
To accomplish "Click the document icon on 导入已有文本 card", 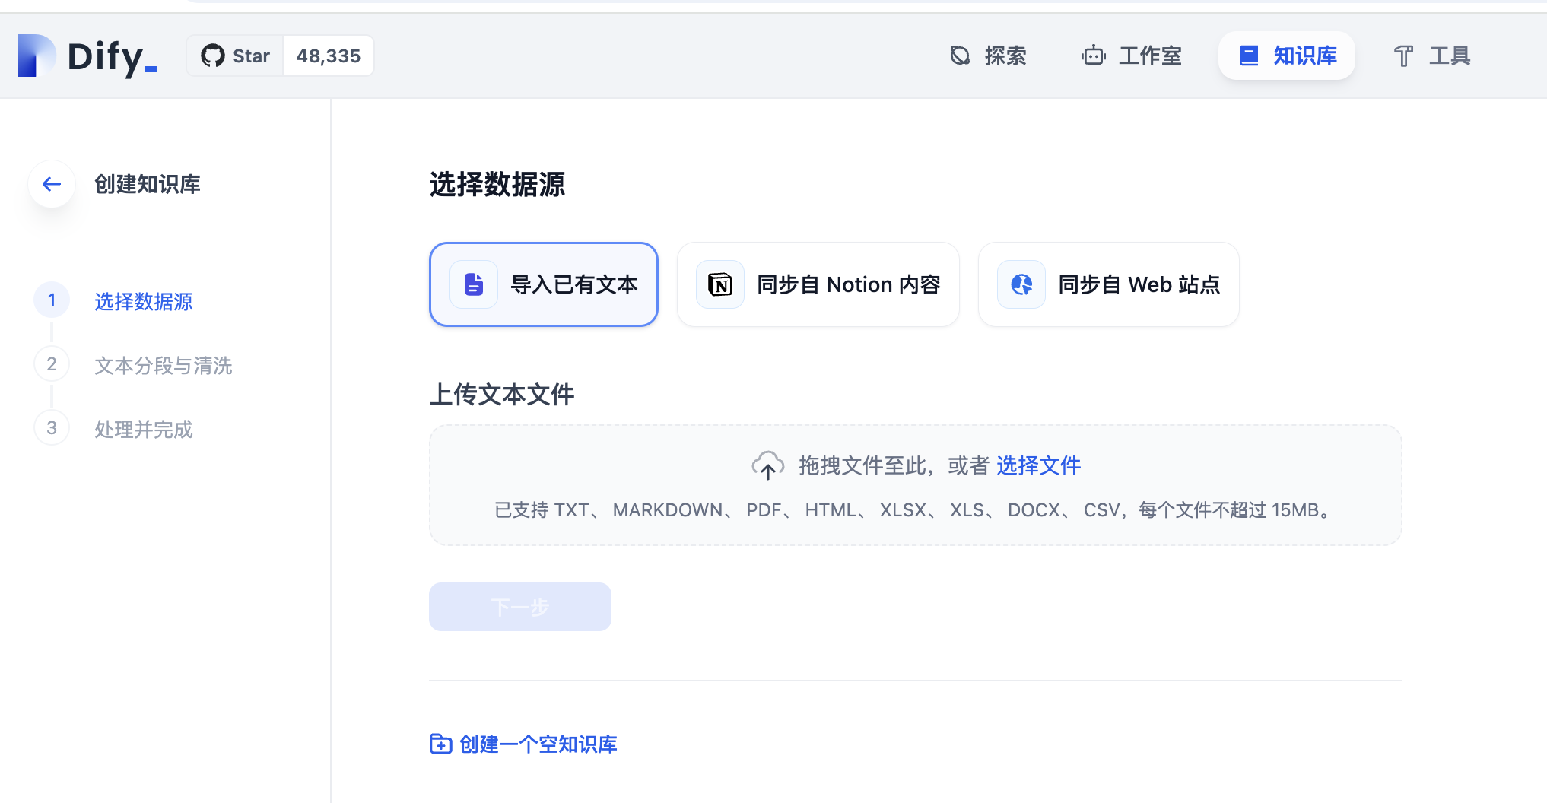I will pyautogui.click(x=473, y=284).
